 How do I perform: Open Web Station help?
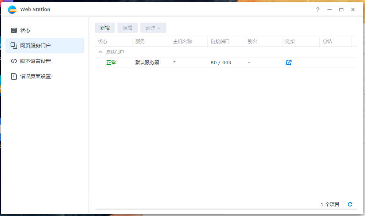point(317,10)
